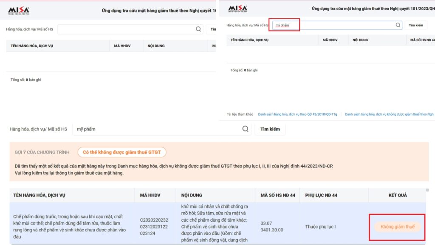This screenshot has width=435, height=245.
Task: Click the 'Hàng hóa, dịch vụ/ Mã số HS' label in the top-left panel
Action: coord(29,29)
